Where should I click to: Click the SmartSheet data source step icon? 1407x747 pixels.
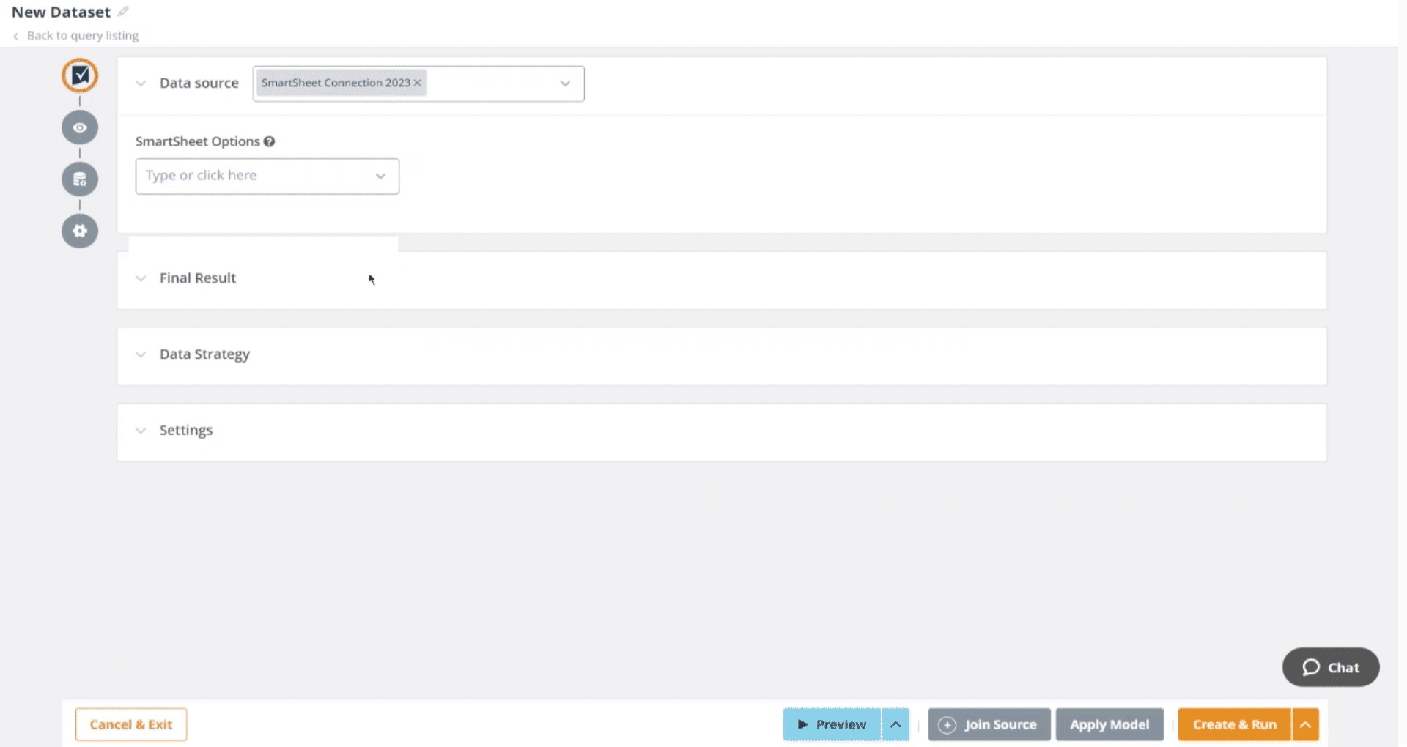[80, 75]
